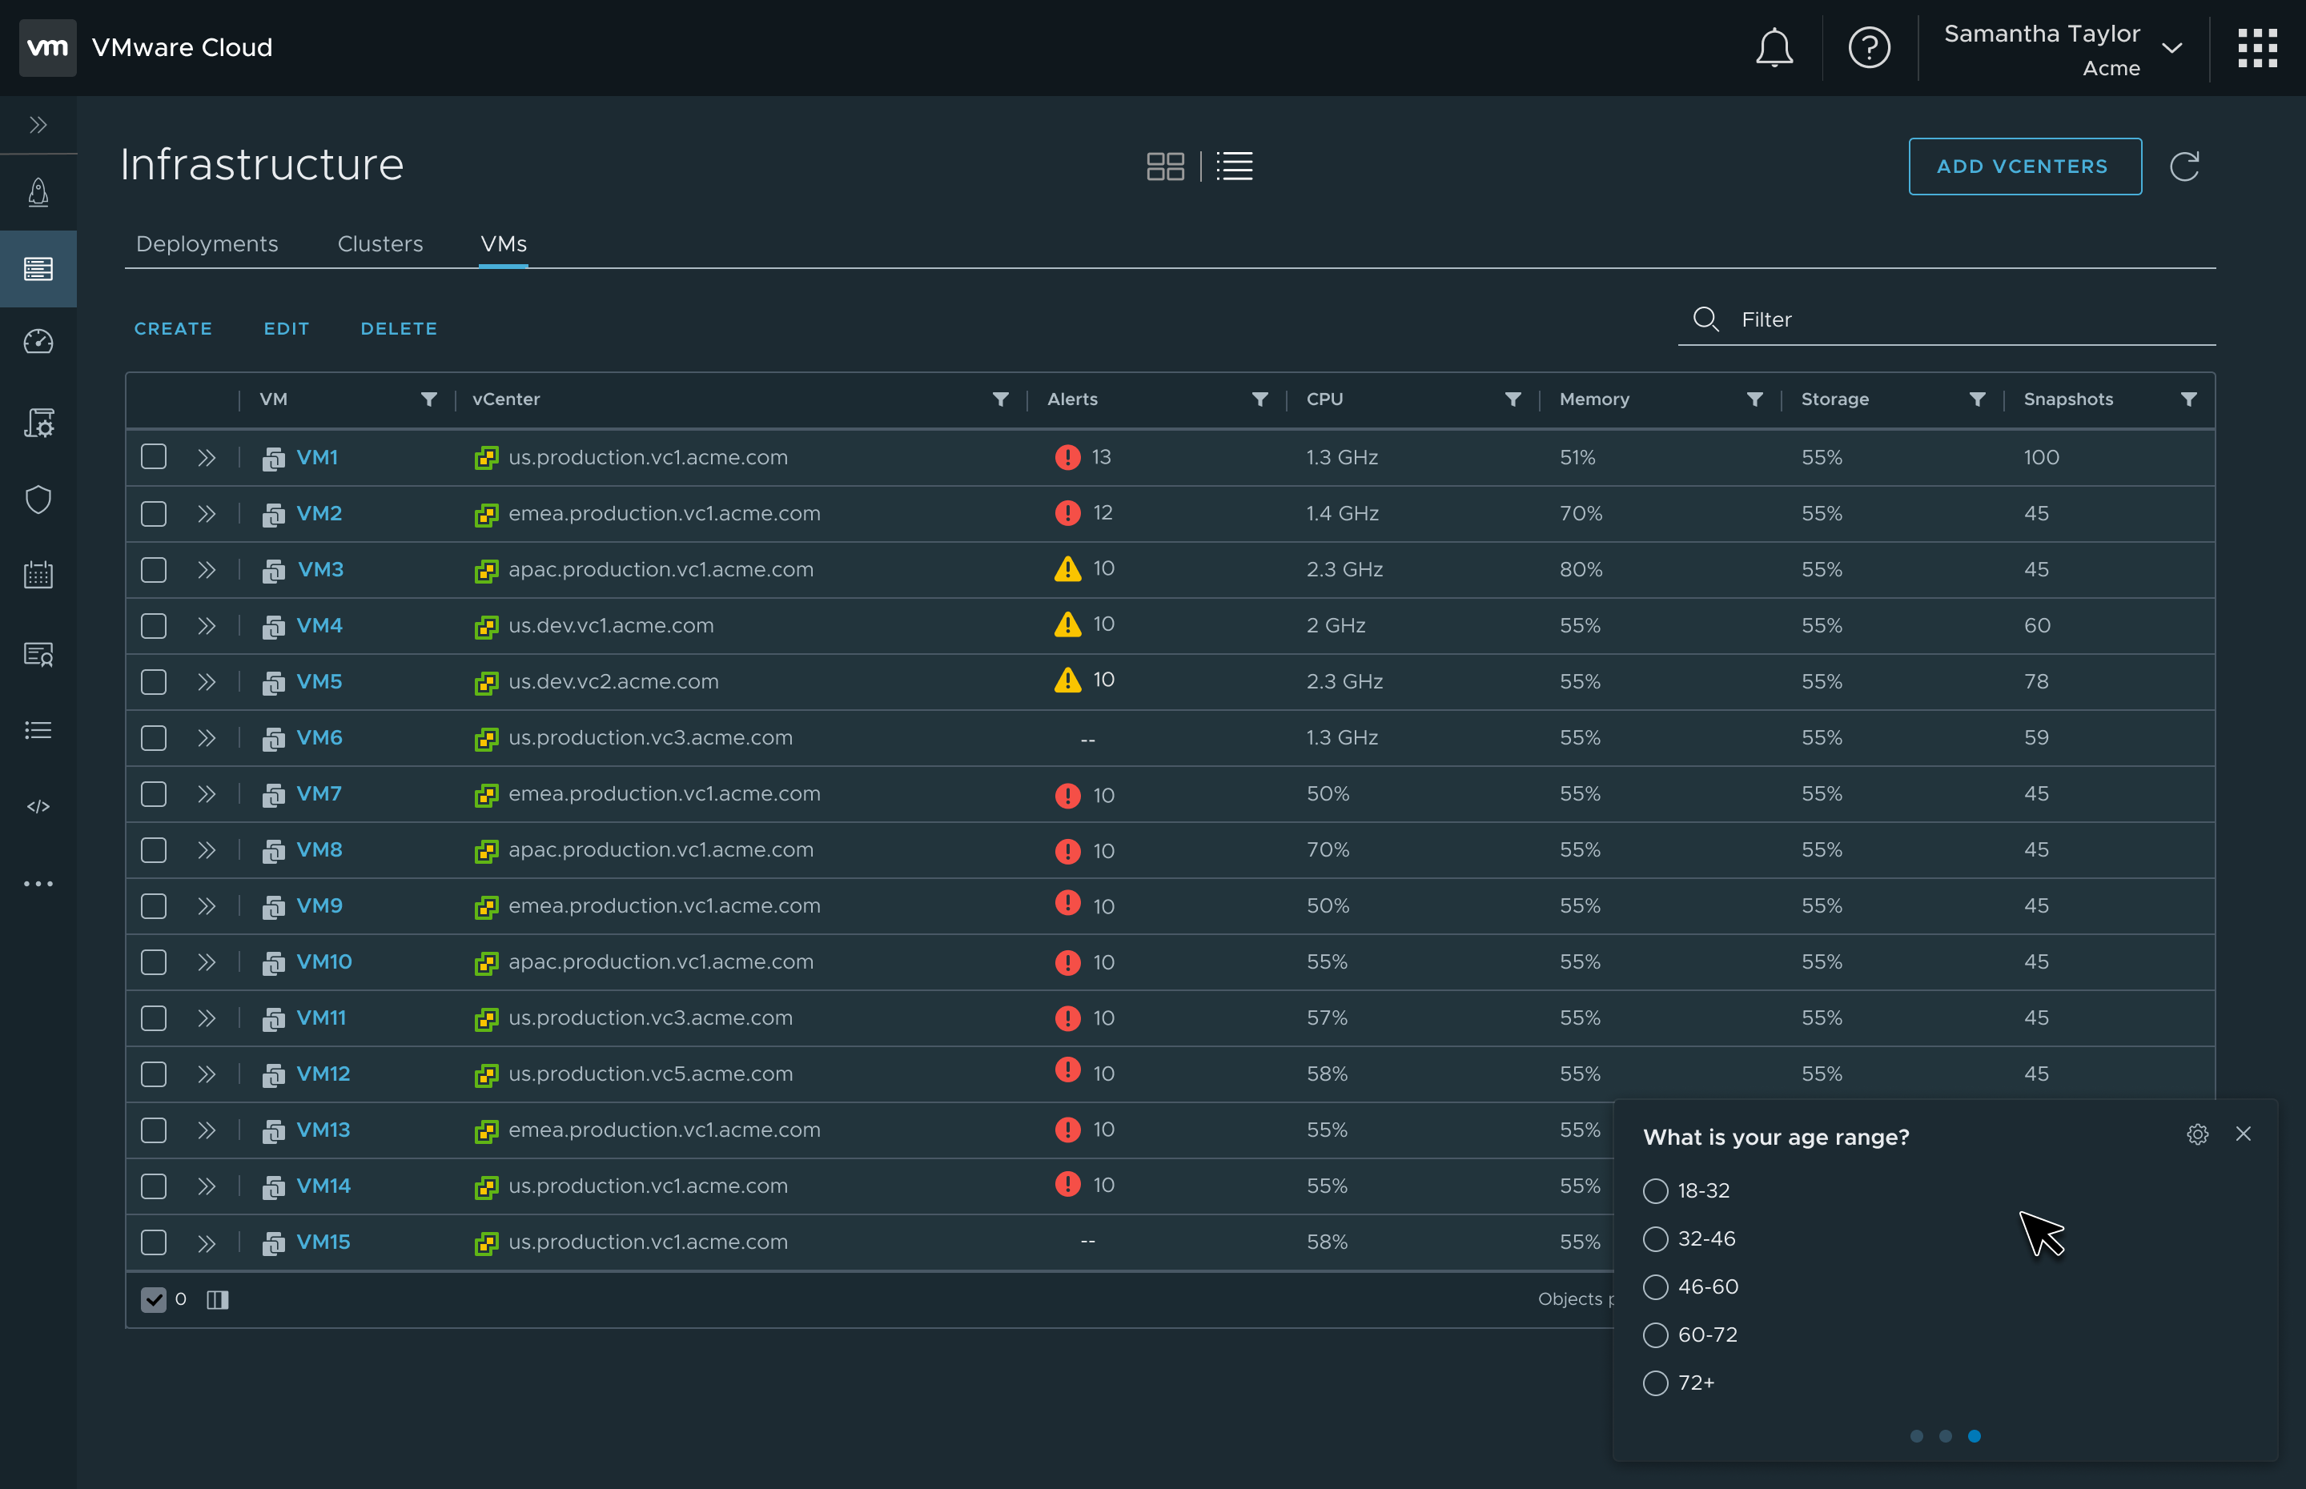Select the VM6 row checkbox
Viewport: 2306px width, 1489px height.
[154, 736]
